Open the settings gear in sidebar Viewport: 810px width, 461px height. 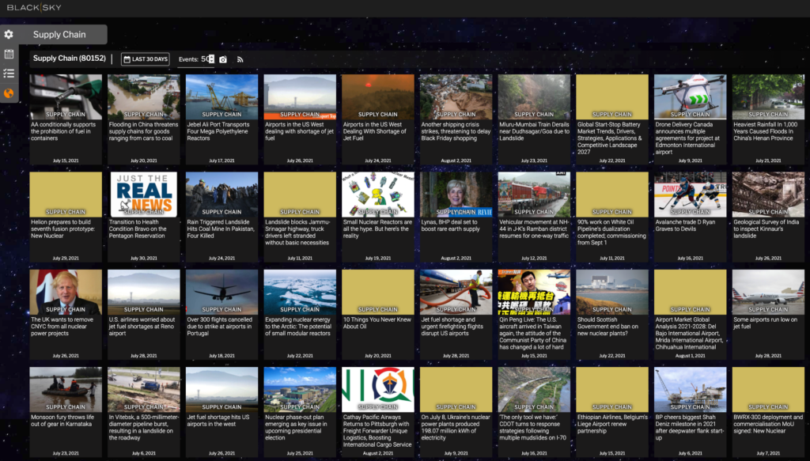tap(9, 35)
